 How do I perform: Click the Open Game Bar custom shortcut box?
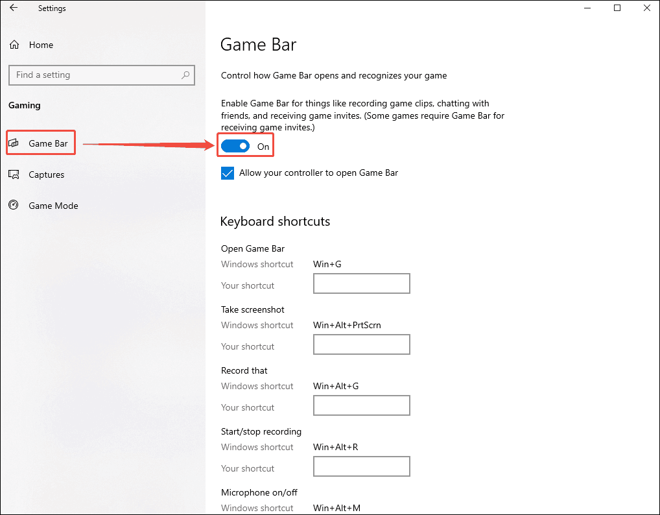361,283
